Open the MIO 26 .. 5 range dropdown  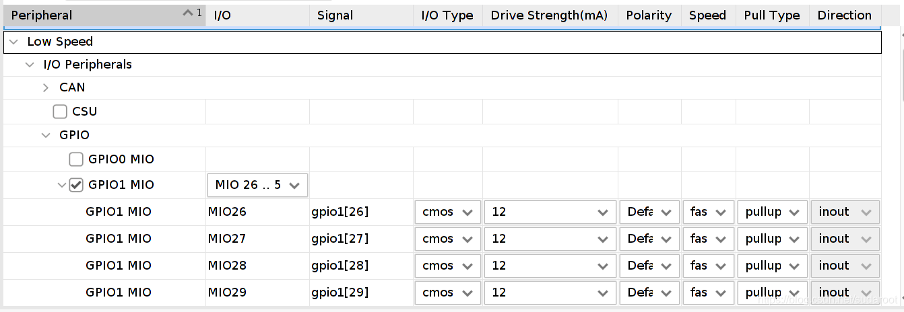coord(257,185)
